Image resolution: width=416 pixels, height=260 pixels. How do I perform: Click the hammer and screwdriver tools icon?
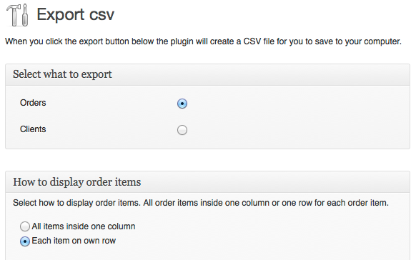click(17, 15)
